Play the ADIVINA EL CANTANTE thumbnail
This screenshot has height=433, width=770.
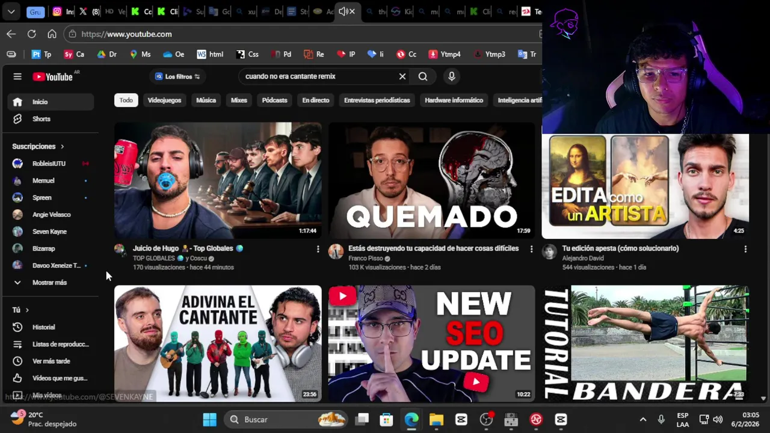coord(218,343)
